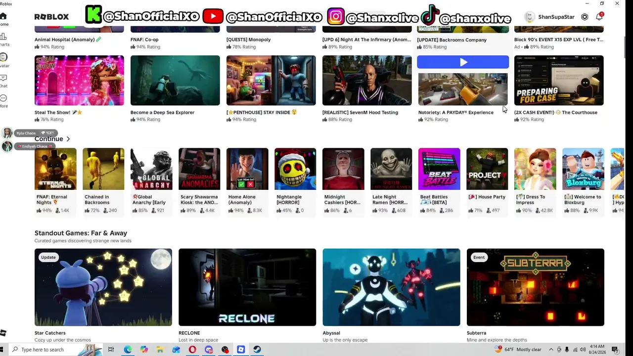Screen dimensions: 633x356
Task: Expand the Continue section arrow
Action: pyautogui.click(x=68, y=139)
